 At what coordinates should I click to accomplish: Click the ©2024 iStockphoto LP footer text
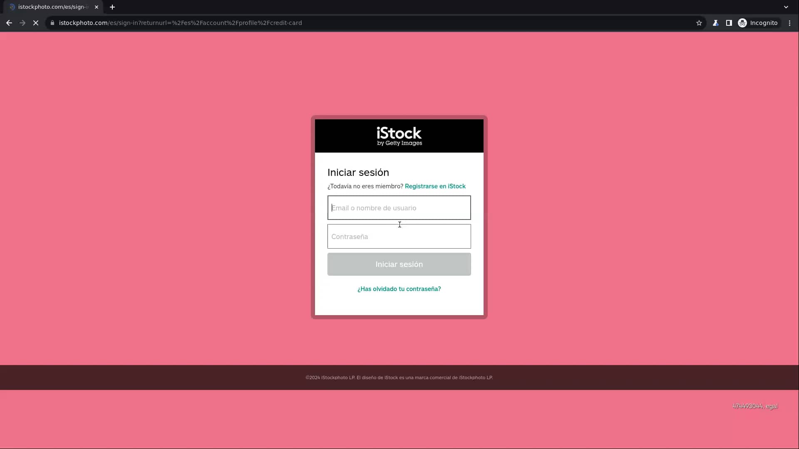point(399,377)
